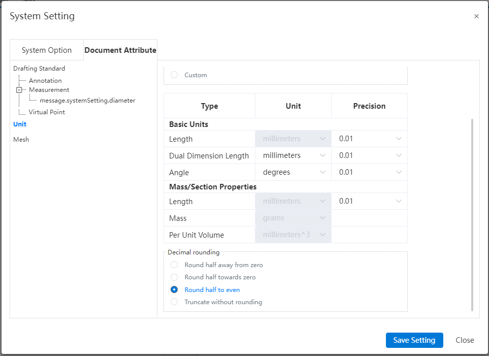
Task: Click the Angle row label
Action: coord(179,173)
